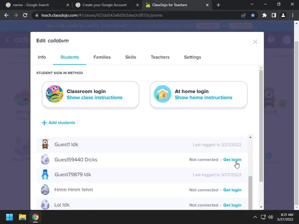This screenshot has height=224, width=299.
Task: Click the blue plus icon beside Add students
Action: 44,123
